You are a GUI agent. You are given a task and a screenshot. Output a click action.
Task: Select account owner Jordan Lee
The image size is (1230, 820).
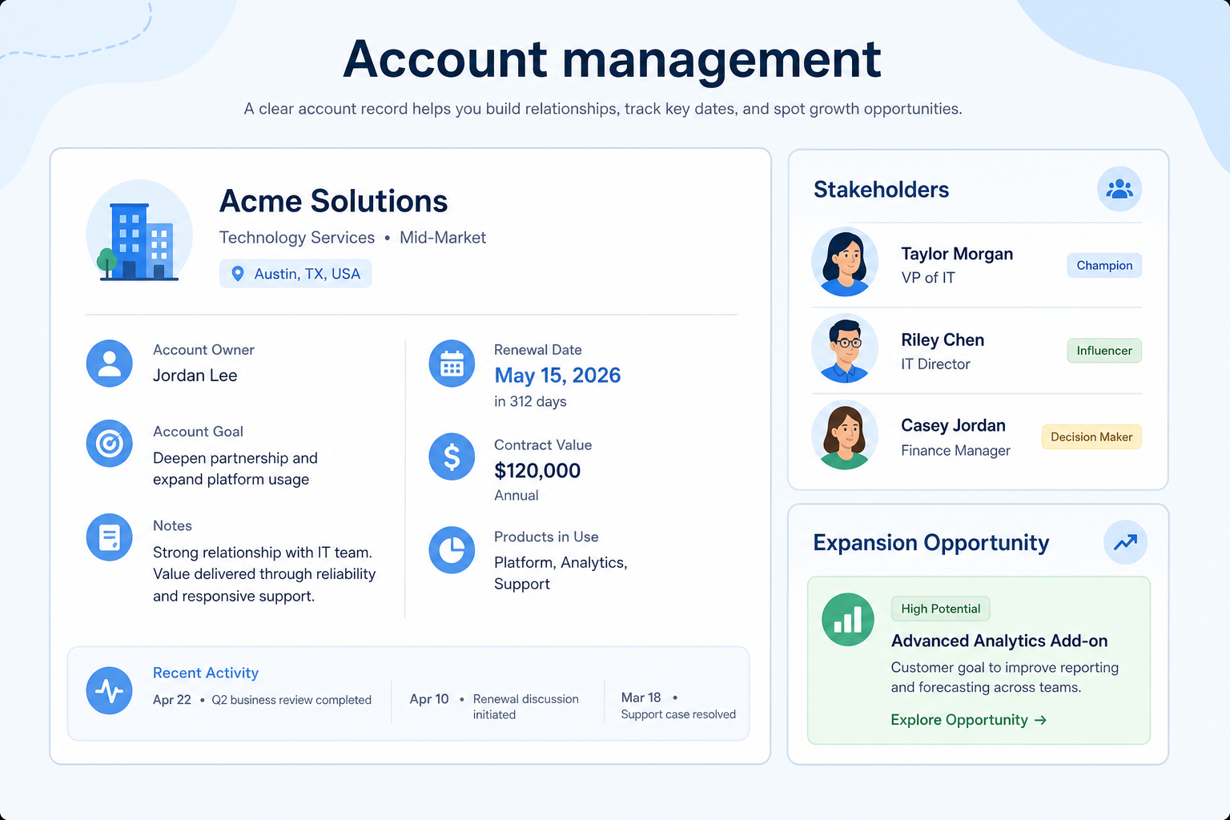click(x=195, y=376)
